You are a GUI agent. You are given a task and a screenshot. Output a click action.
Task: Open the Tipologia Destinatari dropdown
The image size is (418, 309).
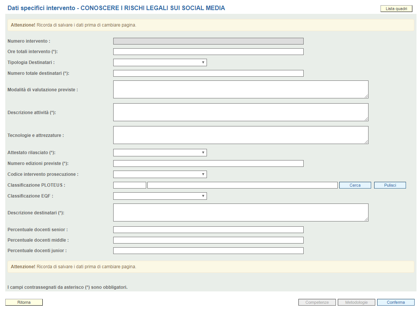tap(160, 62)
